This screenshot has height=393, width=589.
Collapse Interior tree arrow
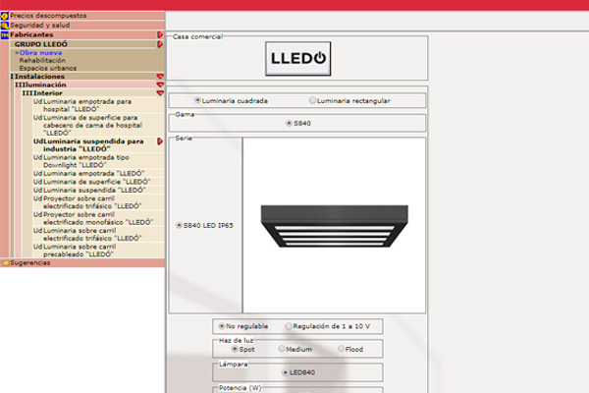(x=160, y=93)
